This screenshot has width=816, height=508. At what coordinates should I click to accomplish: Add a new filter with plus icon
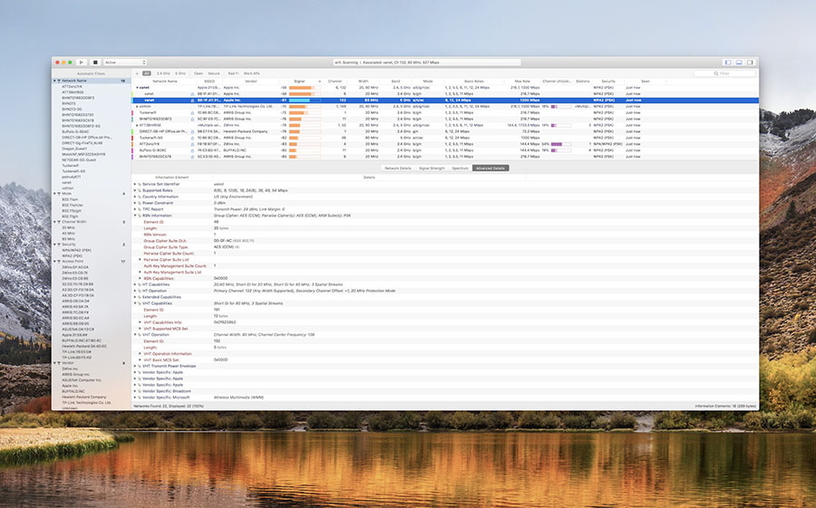pos(138,73)
